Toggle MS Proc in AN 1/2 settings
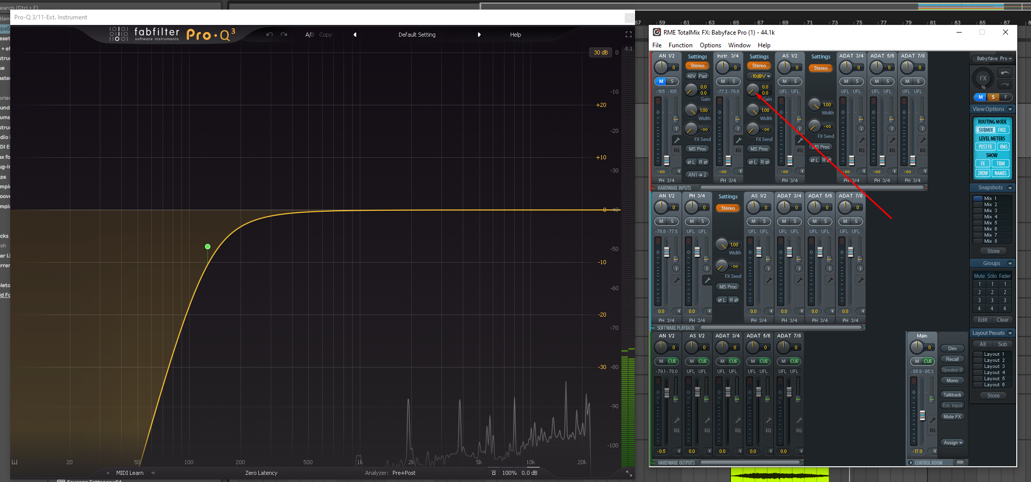Viewport: 1031px width, 482px height. 697,149
